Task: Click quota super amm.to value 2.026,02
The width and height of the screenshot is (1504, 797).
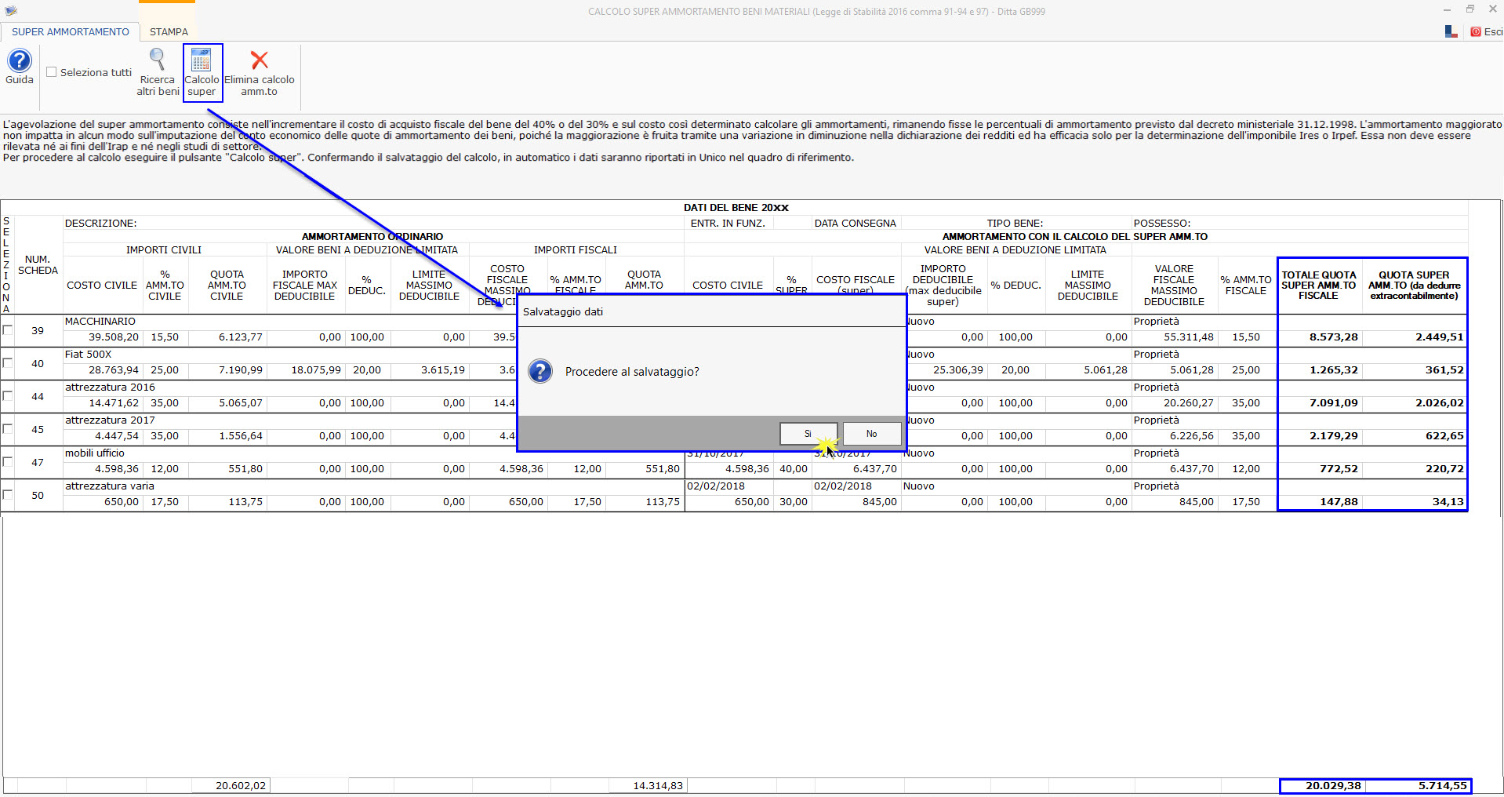Action: (1440, 403)
